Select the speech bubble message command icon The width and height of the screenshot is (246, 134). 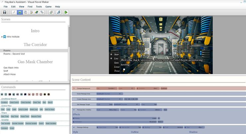[x=25, y=95]
